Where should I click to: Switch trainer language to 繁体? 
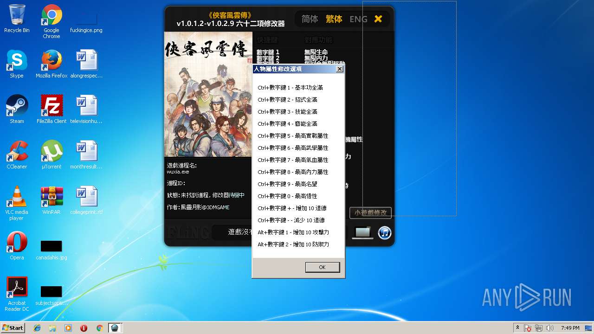tap(334, 19)
